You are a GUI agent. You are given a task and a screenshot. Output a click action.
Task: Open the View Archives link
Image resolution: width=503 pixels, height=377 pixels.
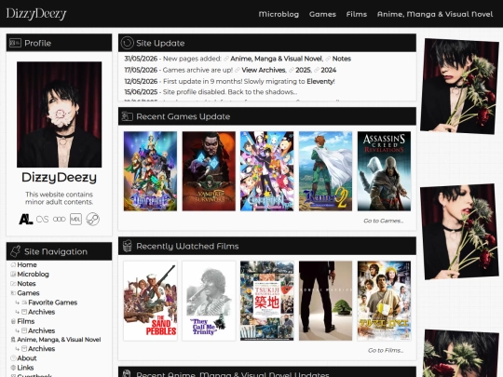264,70
